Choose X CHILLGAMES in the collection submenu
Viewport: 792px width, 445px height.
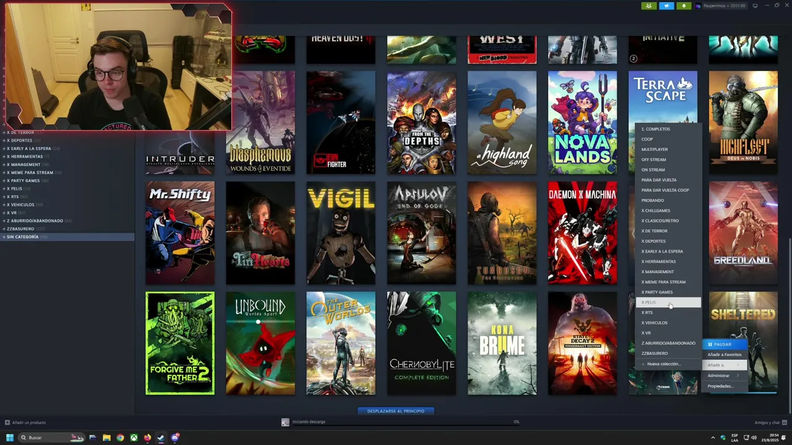point(668,211)
